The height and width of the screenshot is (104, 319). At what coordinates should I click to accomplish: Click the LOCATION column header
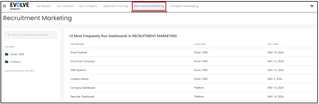(x=200, y=44)
